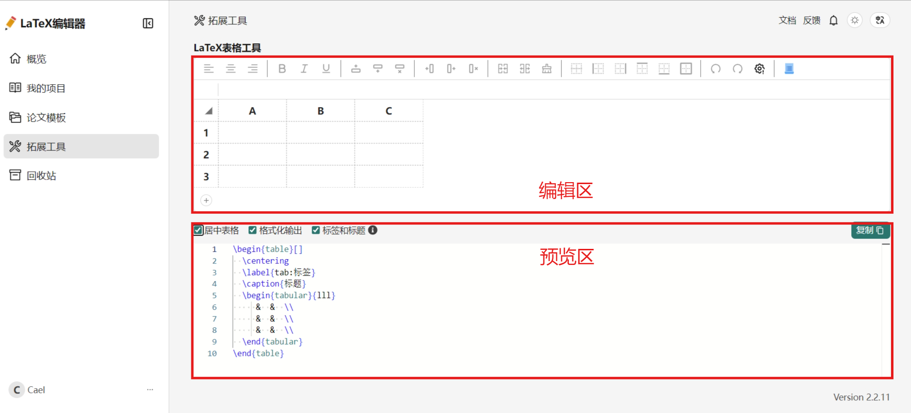Screen dimensions: 911x413
Task: Merge the selected cells icon
Action: point(503,69)
